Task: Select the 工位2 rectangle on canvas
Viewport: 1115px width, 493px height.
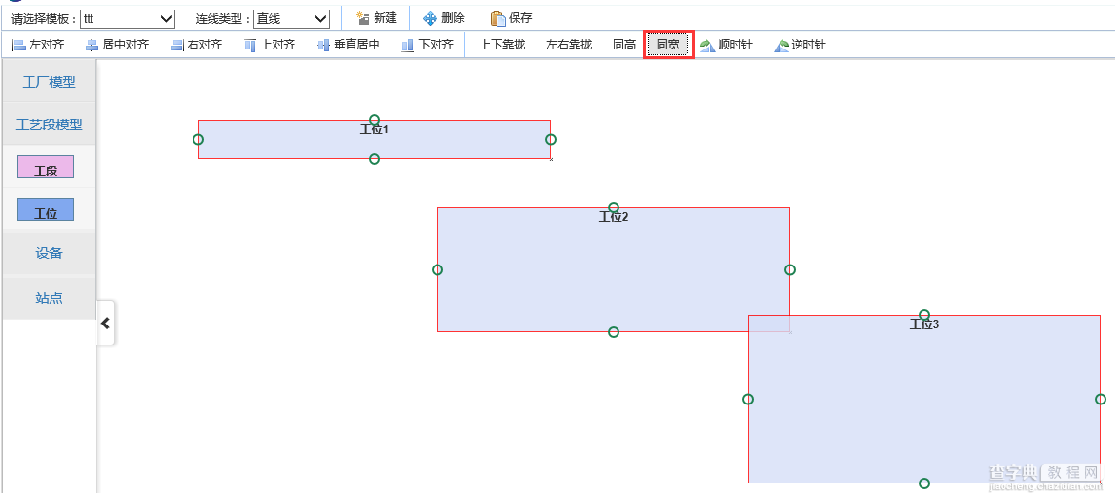Action: pos(614,270)
